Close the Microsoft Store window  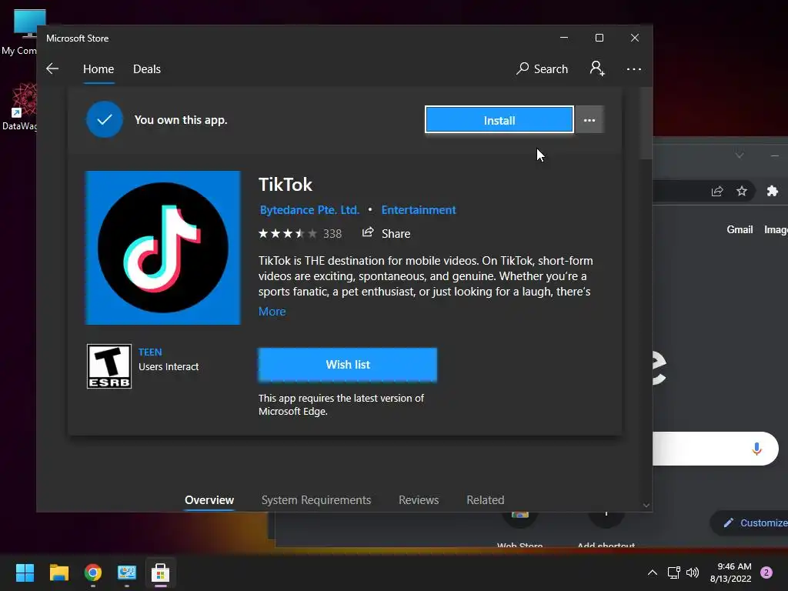[x=635, y=38]
